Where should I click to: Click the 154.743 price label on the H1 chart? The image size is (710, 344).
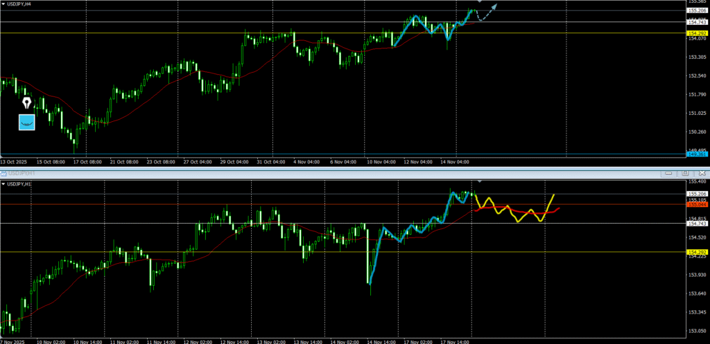pyautogui.click(x=696, y=224)
